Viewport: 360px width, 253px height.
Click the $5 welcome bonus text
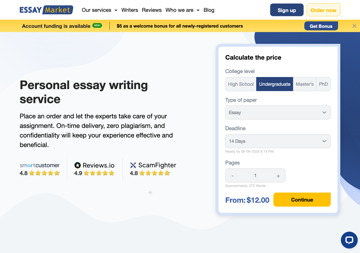pyautogui.click(x=180, y=26)
